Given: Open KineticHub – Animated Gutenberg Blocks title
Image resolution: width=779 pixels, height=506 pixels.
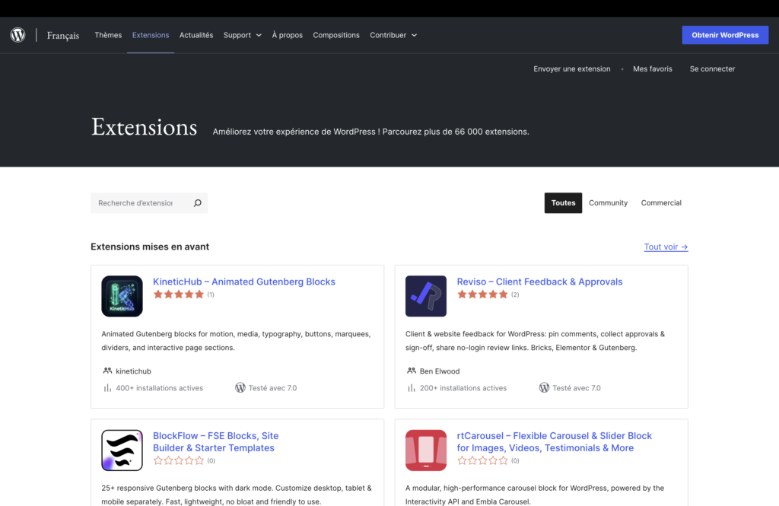Looking at the screenshot, I should (x=244, y=282).
